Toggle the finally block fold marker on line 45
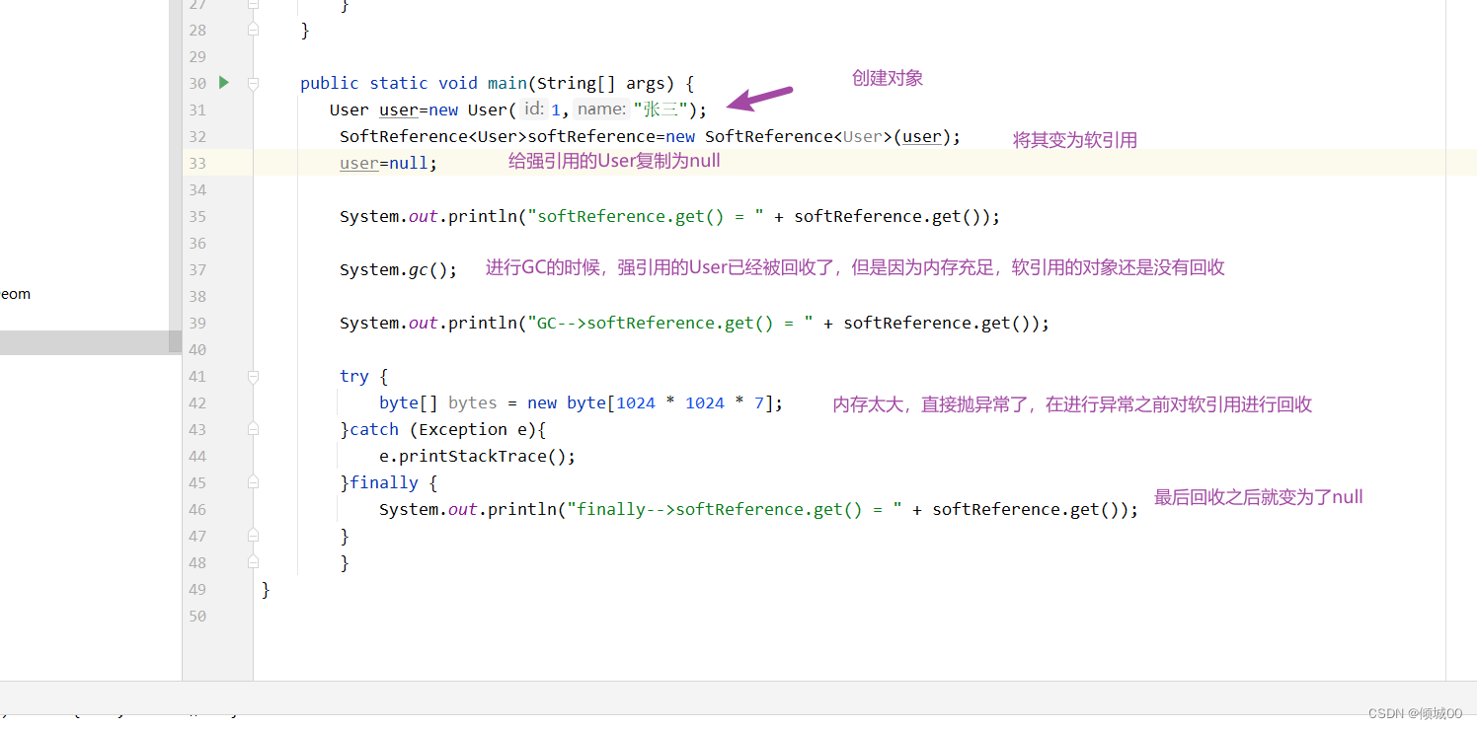The image size is (1477, 729). (254, 483)
